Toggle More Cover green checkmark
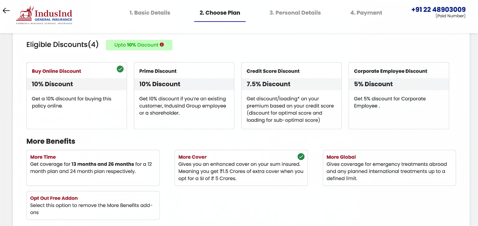This screenshot has height=226, width=478. pyautogui.click(x=301, y=156)
